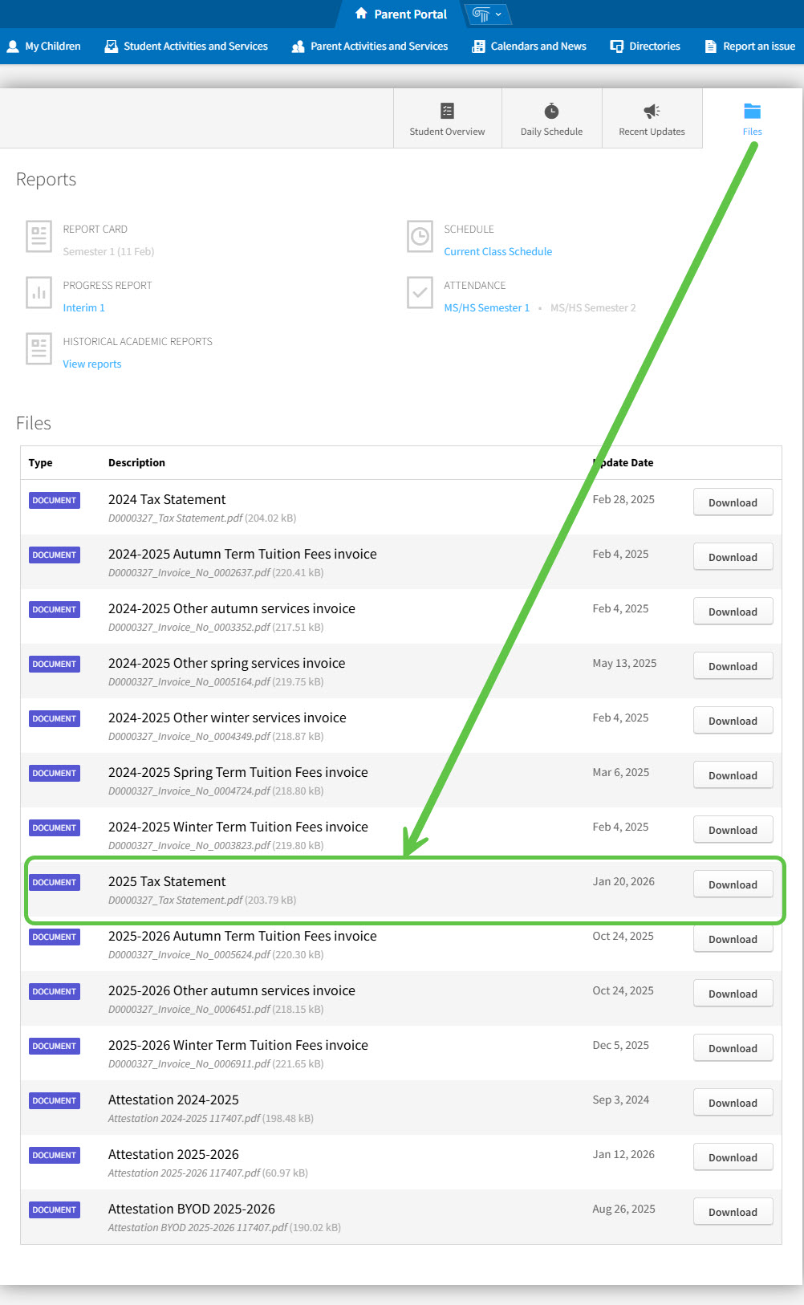The width and height of the screenshot is (804, 1305).
Task: Open the school logo dropdown in header
Action: click(487, 14)
